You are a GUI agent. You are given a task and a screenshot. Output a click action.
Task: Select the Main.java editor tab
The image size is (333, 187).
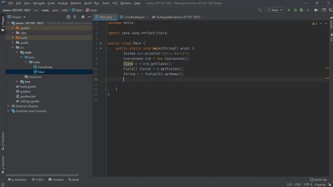106,17
